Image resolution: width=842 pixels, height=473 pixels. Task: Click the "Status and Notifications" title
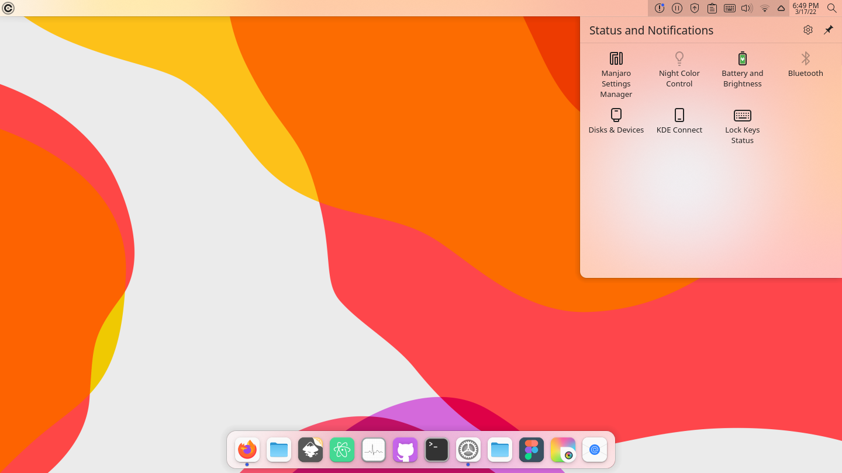(651, 30)
